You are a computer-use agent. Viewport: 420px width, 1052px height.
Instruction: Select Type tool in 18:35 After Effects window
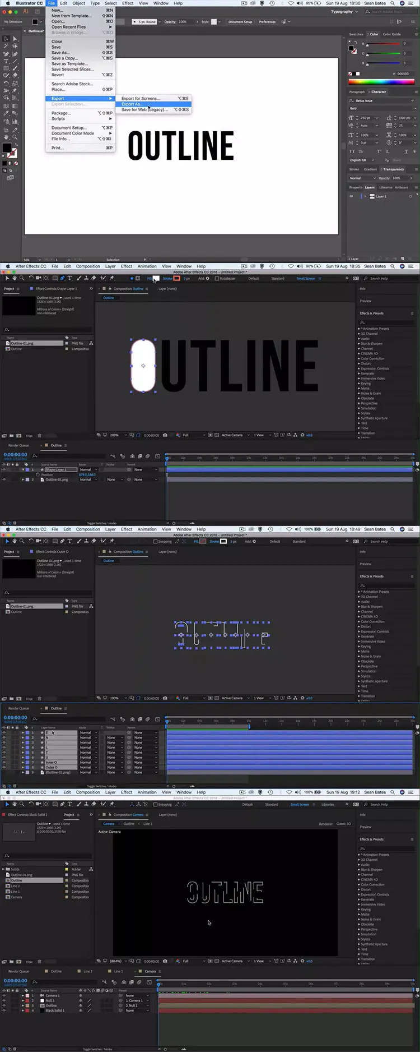(x=69, y=278)
